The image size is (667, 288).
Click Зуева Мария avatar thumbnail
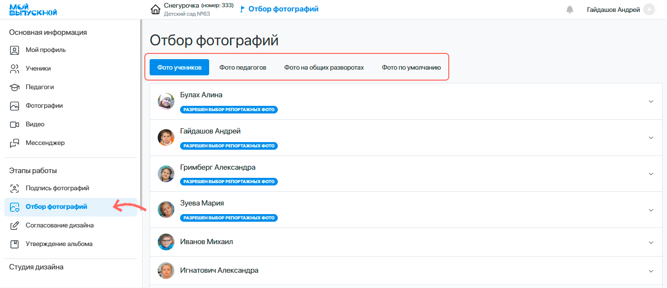166,210
